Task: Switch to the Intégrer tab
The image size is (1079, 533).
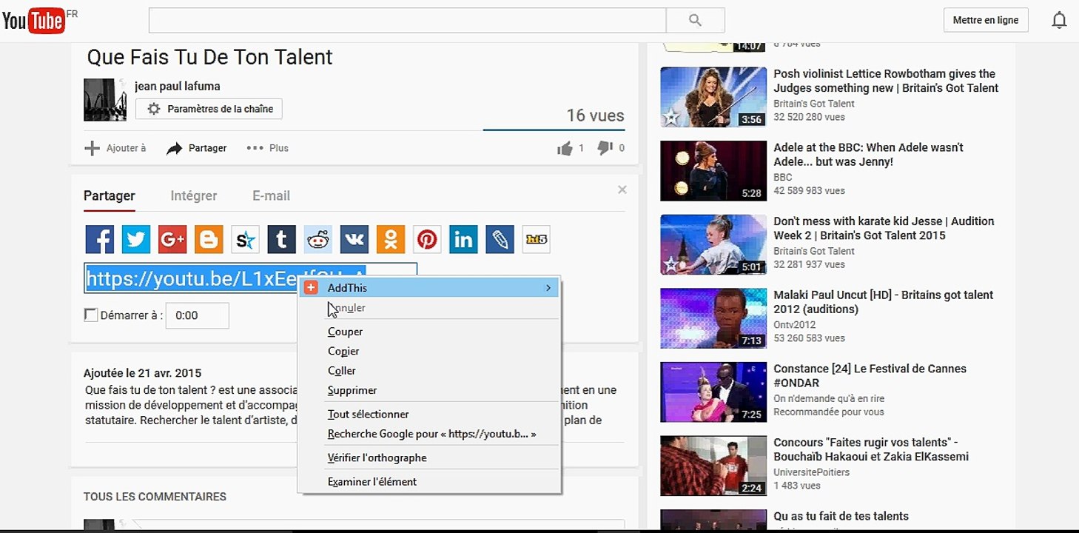Action: click(x=194, y=196)
